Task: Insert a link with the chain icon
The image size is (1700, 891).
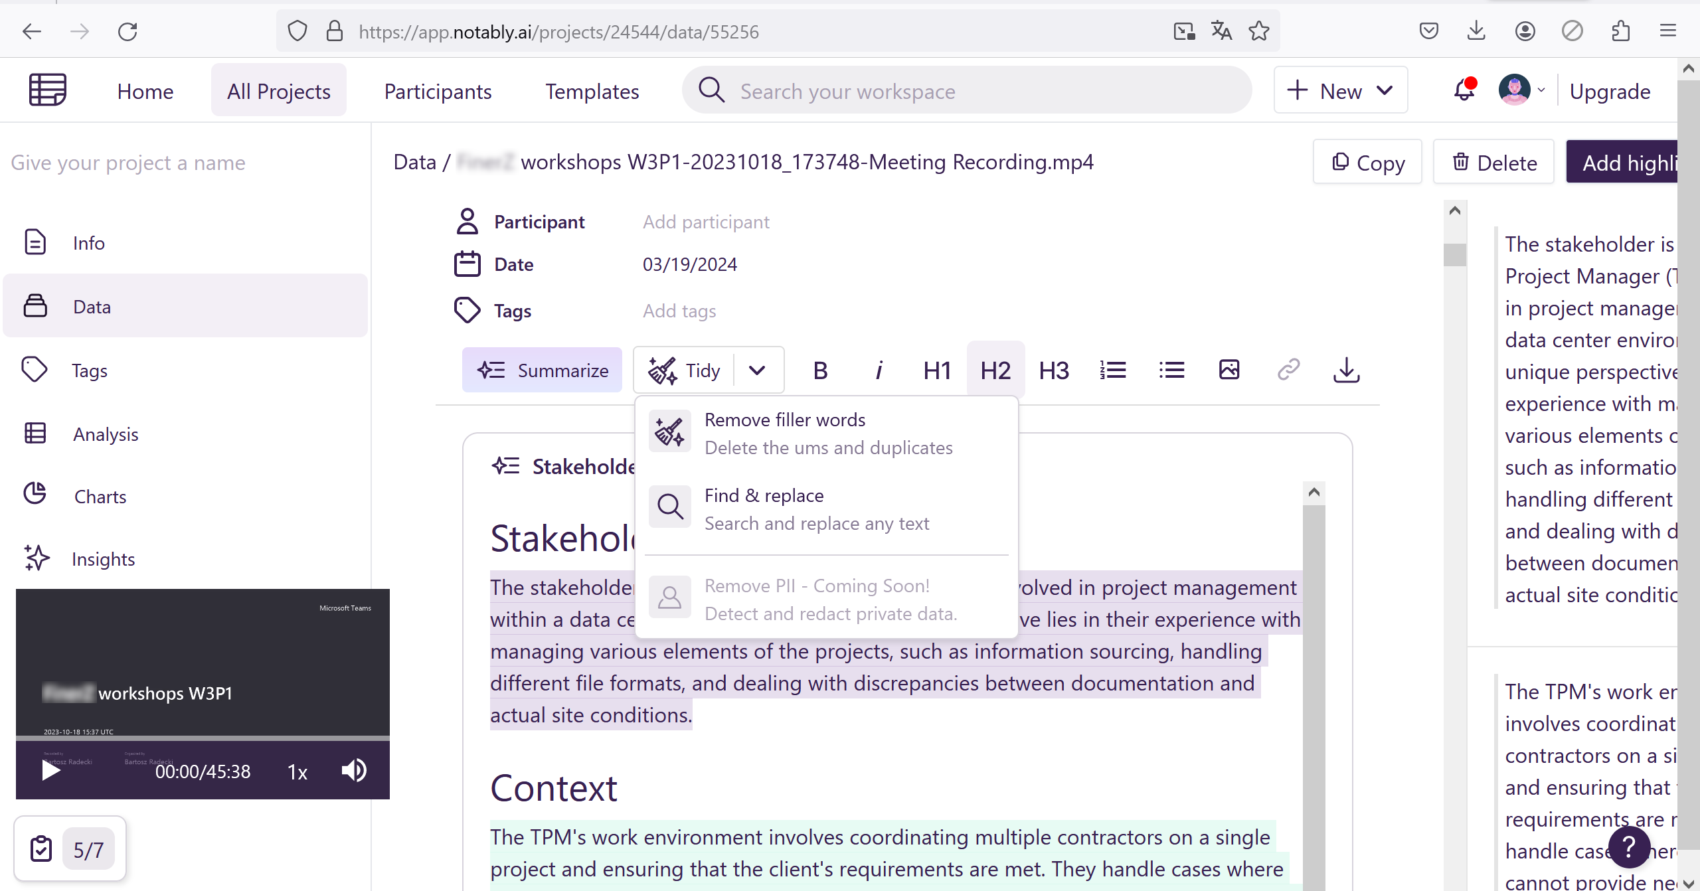Action: (1288, 370)
